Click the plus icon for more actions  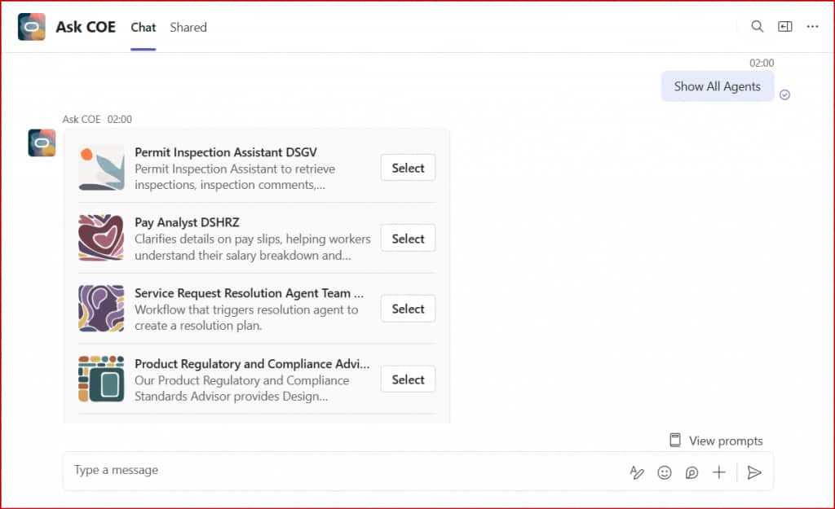coord(718,472)
